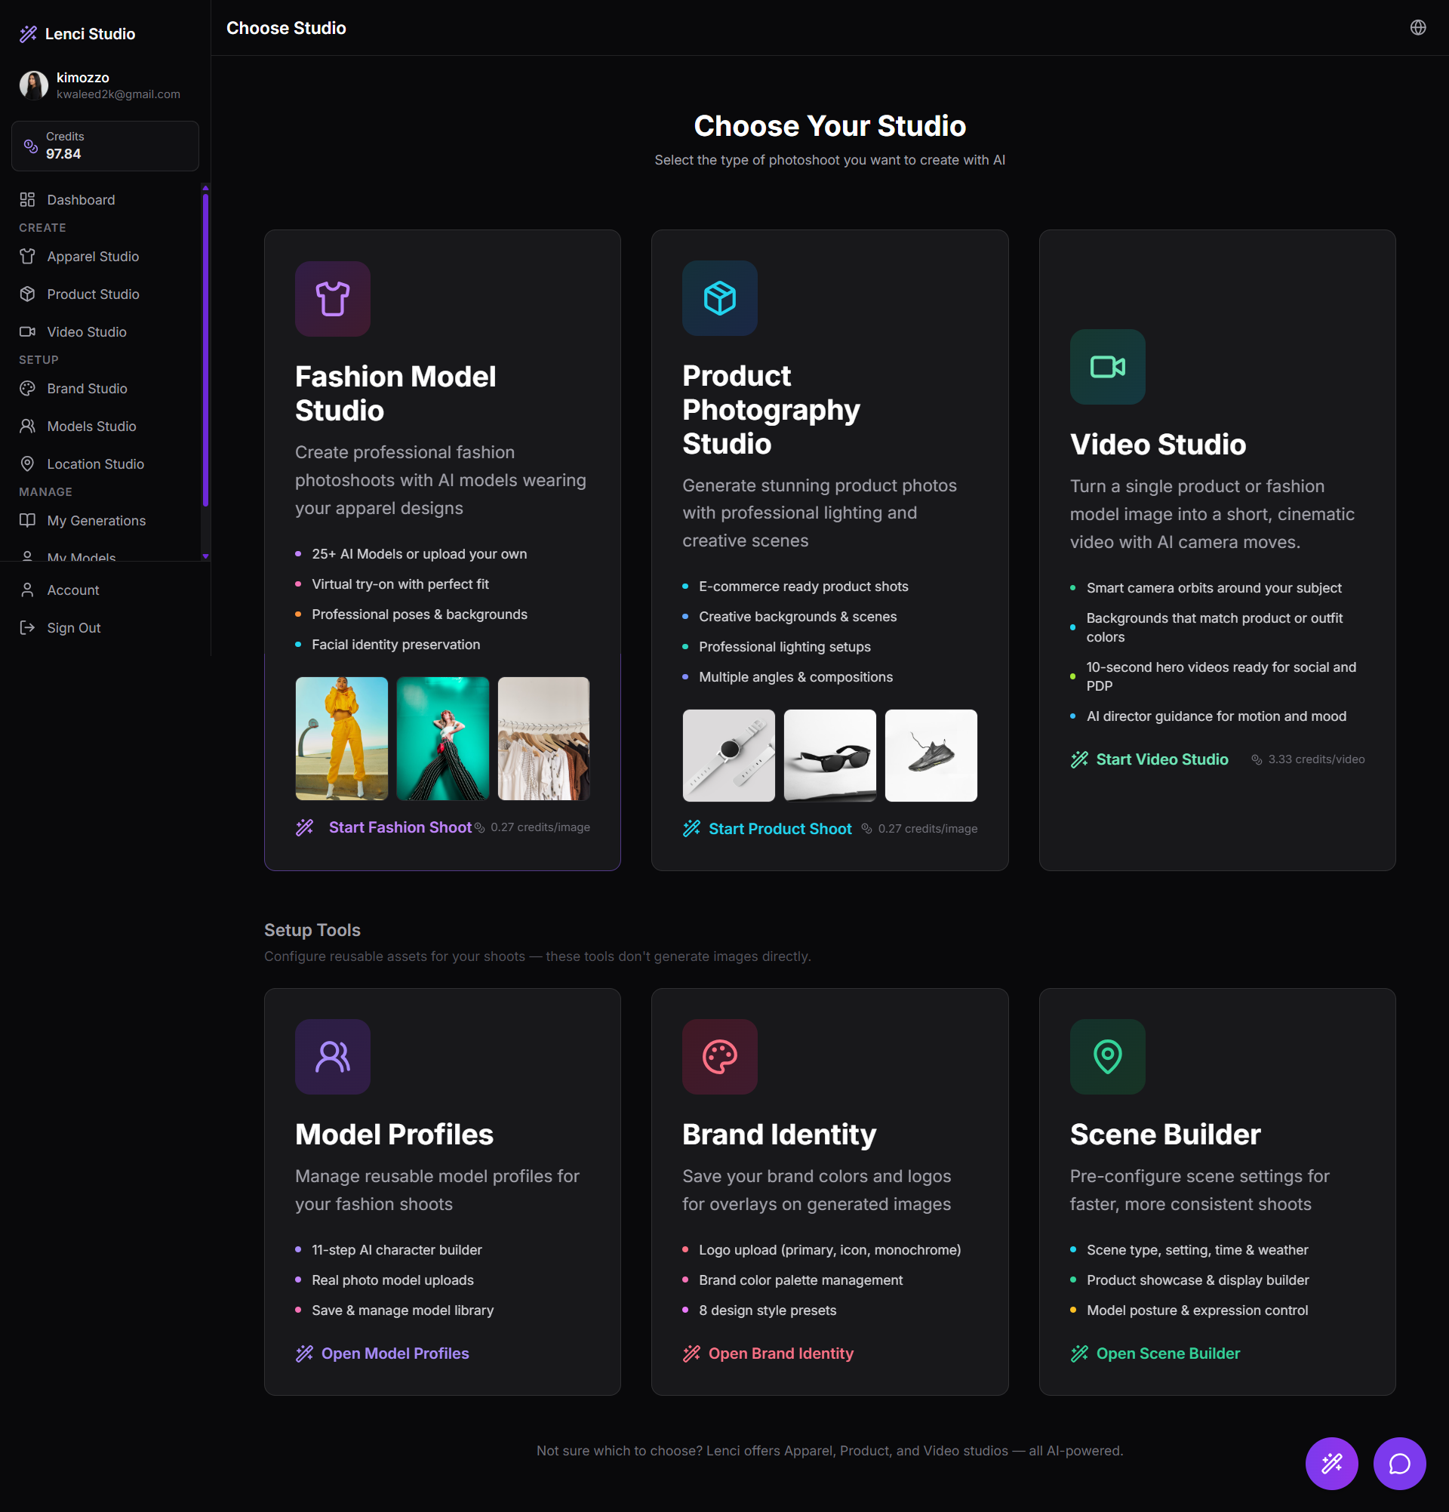Screen dimensions: 1449x1512
Task: Click the Scene Builder location pin icon
Action: (x=1106, y=1056)
